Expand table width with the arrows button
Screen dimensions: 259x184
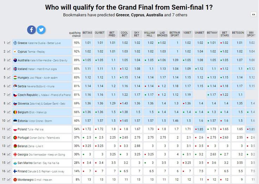[x=253, y=14]
